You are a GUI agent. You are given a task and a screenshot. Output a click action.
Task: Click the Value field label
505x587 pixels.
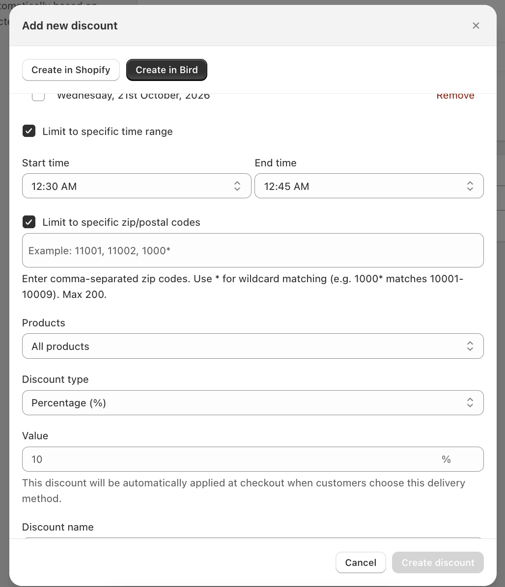(35, 436)
